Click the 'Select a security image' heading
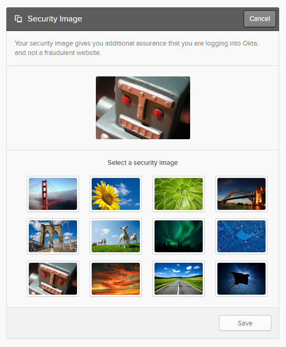The width and height of the screenshot is (286, 347). point(142,163)
